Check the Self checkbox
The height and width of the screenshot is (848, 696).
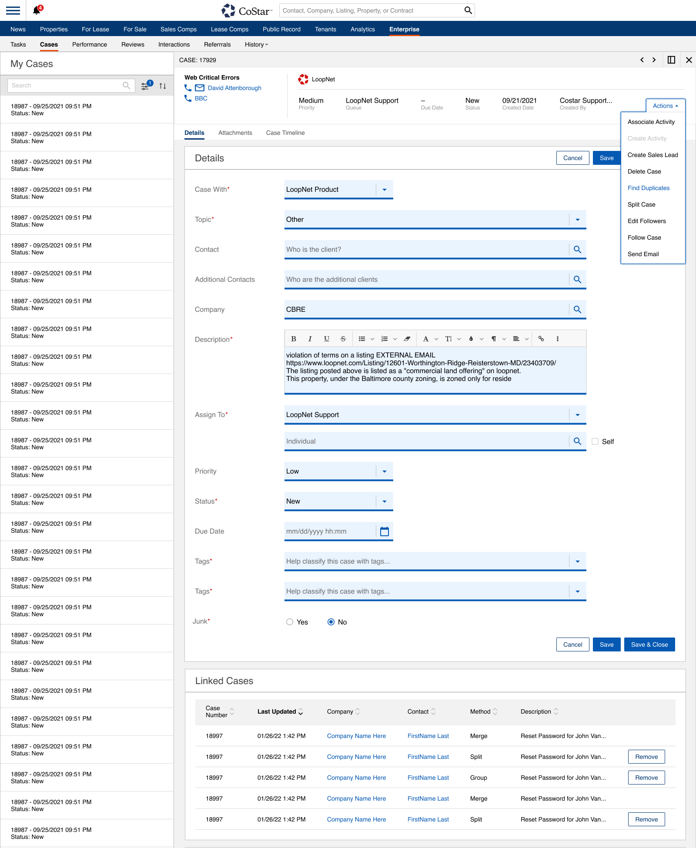pyautogui.click(x=595, y=441)
